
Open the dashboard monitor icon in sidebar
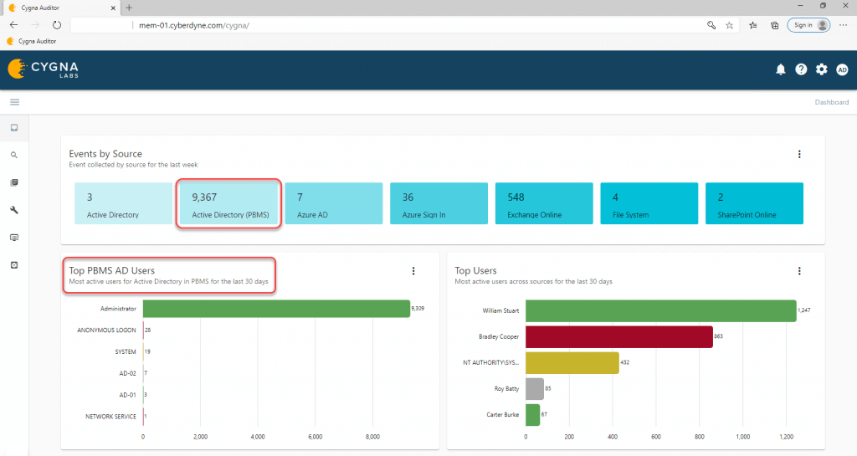coord(14,128)
